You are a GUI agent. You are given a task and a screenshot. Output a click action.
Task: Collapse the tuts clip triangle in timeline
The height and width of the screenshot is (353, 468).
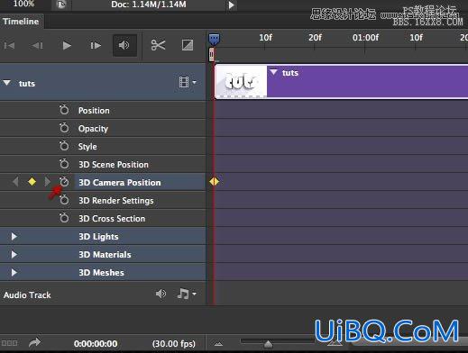273,72
